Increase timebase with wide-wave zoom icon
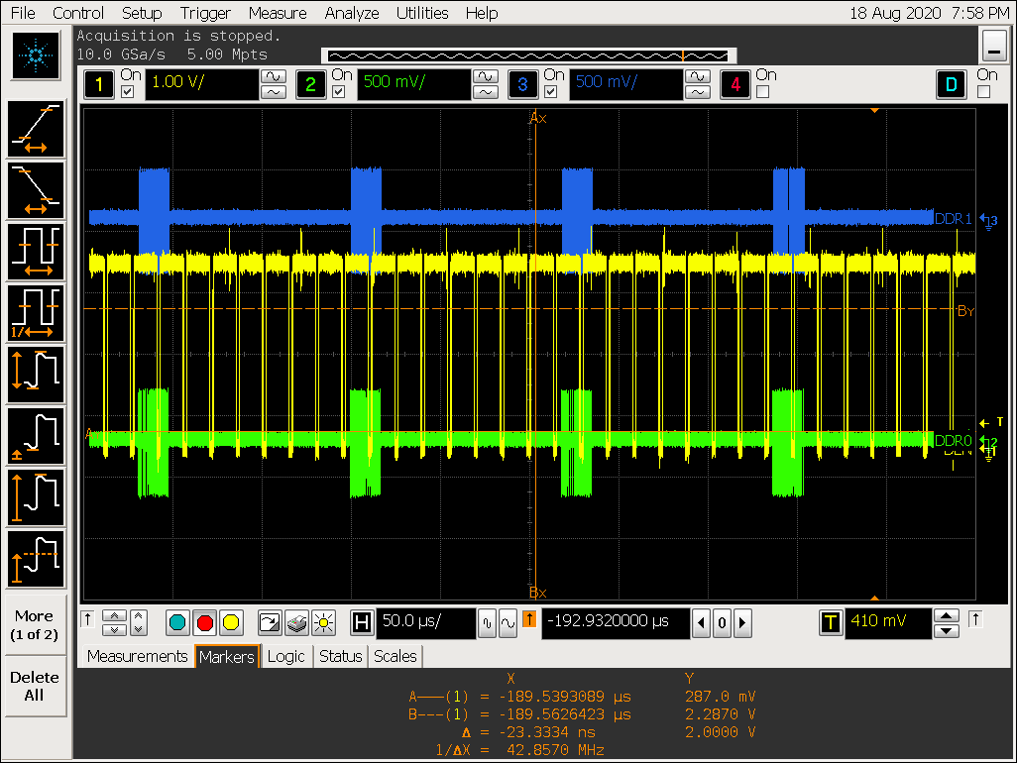Screen dimensions: 1017x763 tap(508, 623)
